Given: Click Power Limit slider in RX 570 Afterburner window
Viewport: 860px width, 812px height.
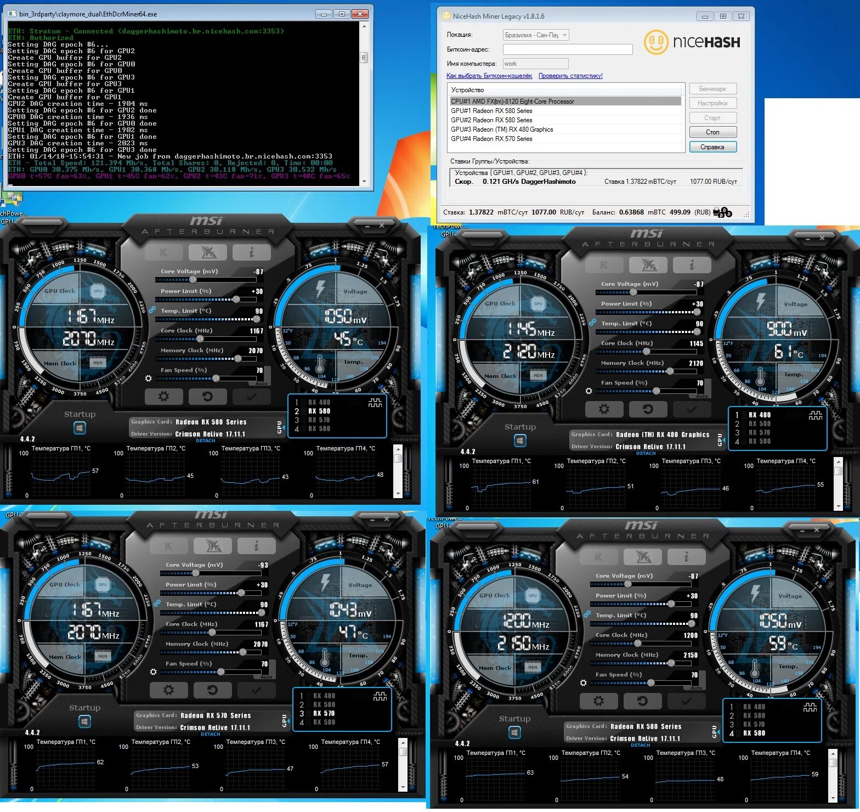Looking at the screenshot, I should pos(211,593).
